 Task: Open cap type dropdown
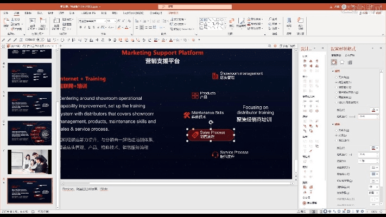[374, 187]
